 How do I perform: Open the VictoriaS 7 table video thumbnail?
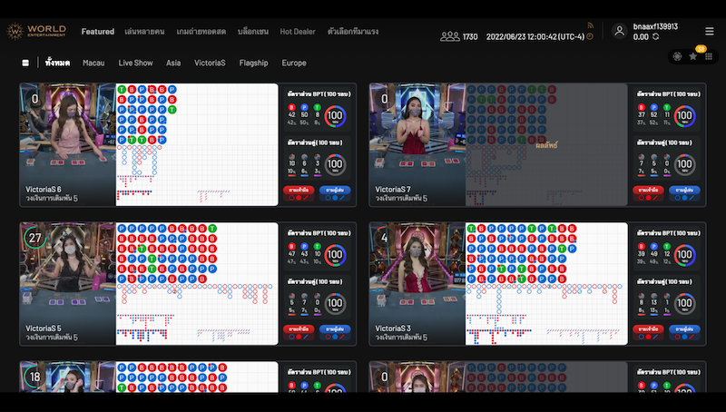pos(417,144)
